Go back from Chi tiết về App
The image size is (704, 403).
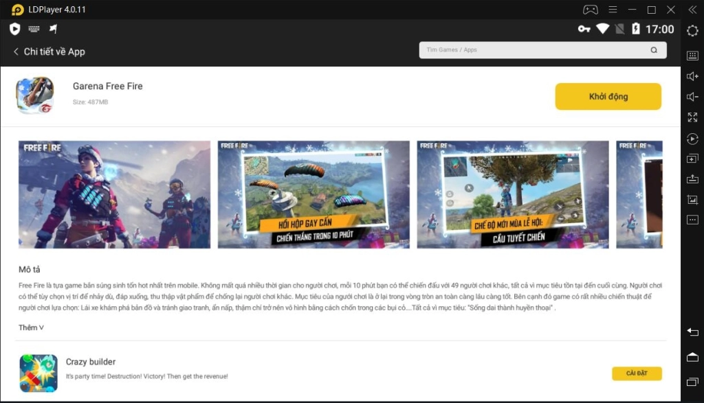(x=16, y=51)
